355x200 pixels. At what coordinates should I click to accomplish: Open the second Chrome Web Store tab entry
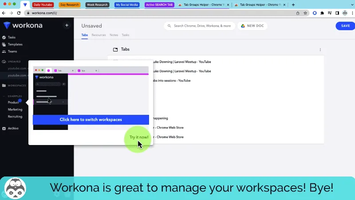(168, 137)
